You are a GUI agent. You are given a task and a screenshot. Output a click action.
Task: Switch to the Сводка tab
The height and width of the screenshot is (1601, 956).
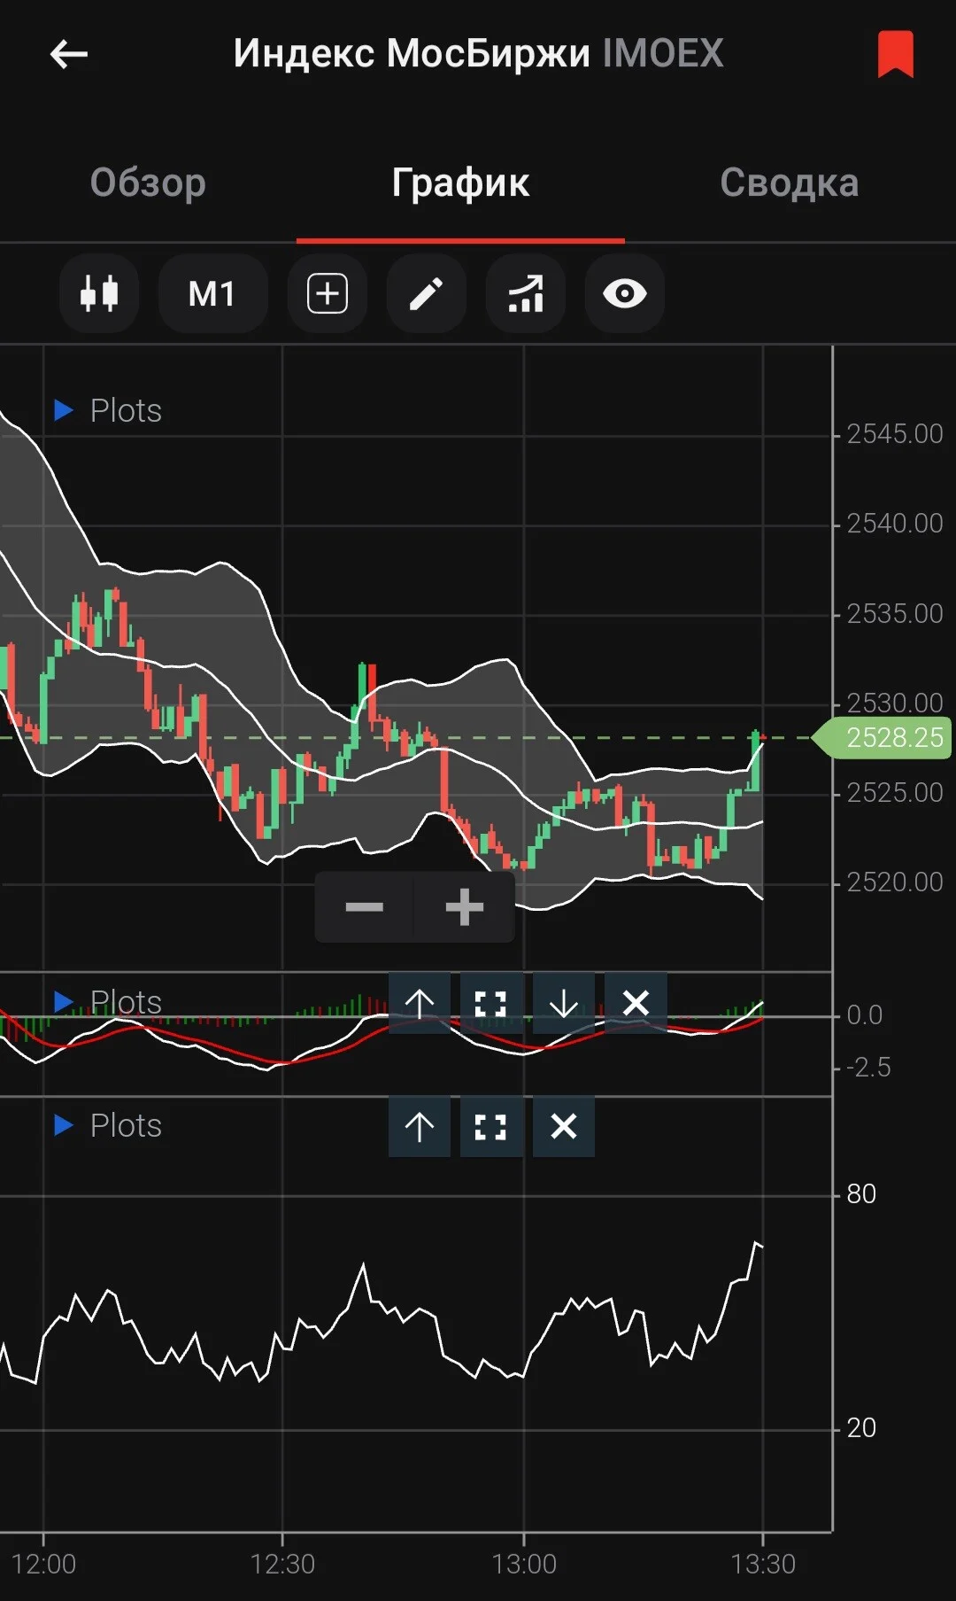tap(789, 183)
